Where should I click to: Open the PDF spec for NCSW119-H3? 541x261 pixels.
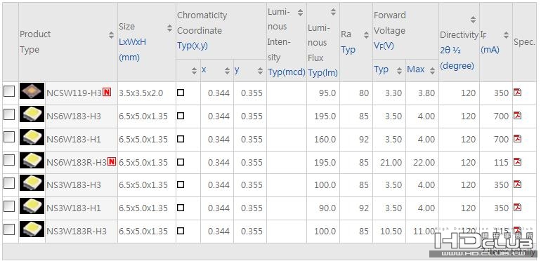[517, 93]
